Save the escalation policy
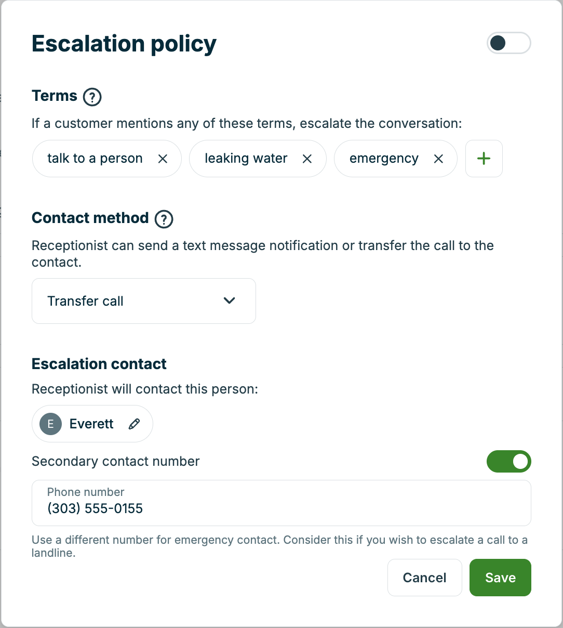Image resolution: width=563 pixels, height=628 pixels. pos(500,577)
